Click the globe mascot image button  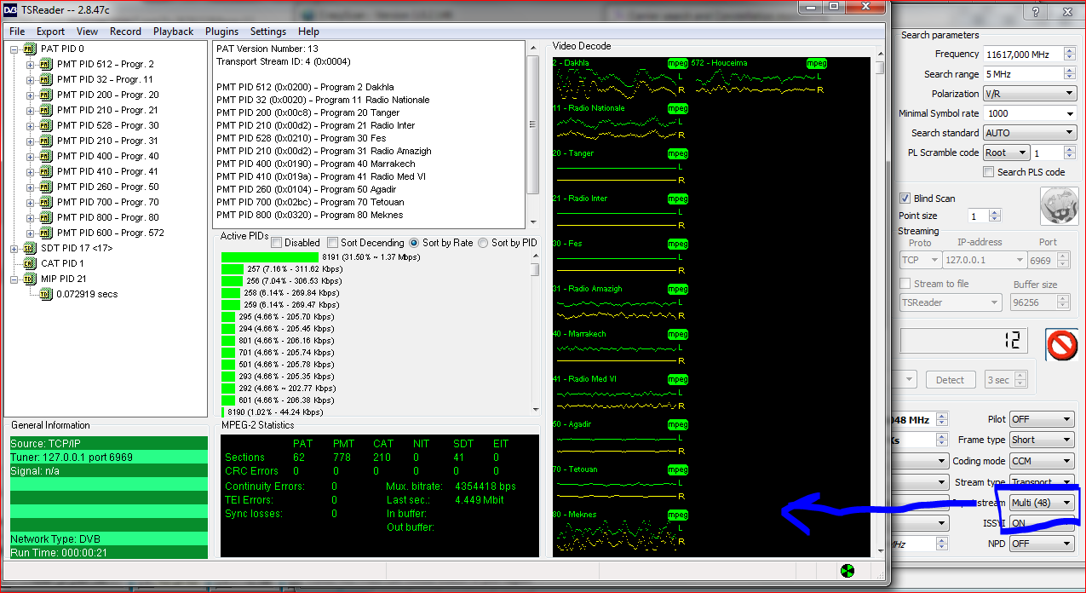(x=1059, y=207)
